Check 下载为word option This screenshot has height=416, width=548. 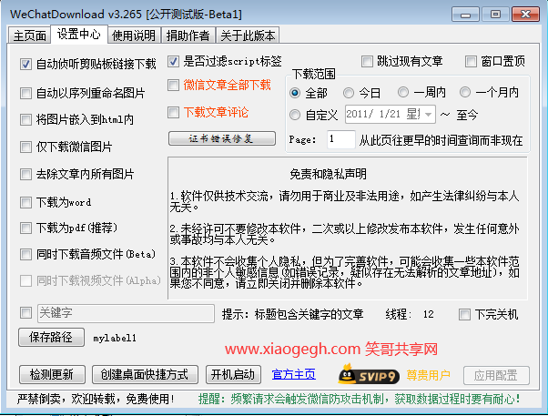25,202
